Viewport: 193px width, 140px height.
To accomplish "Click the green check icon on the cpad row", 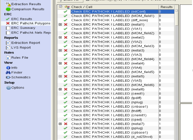I will [66, 119].
